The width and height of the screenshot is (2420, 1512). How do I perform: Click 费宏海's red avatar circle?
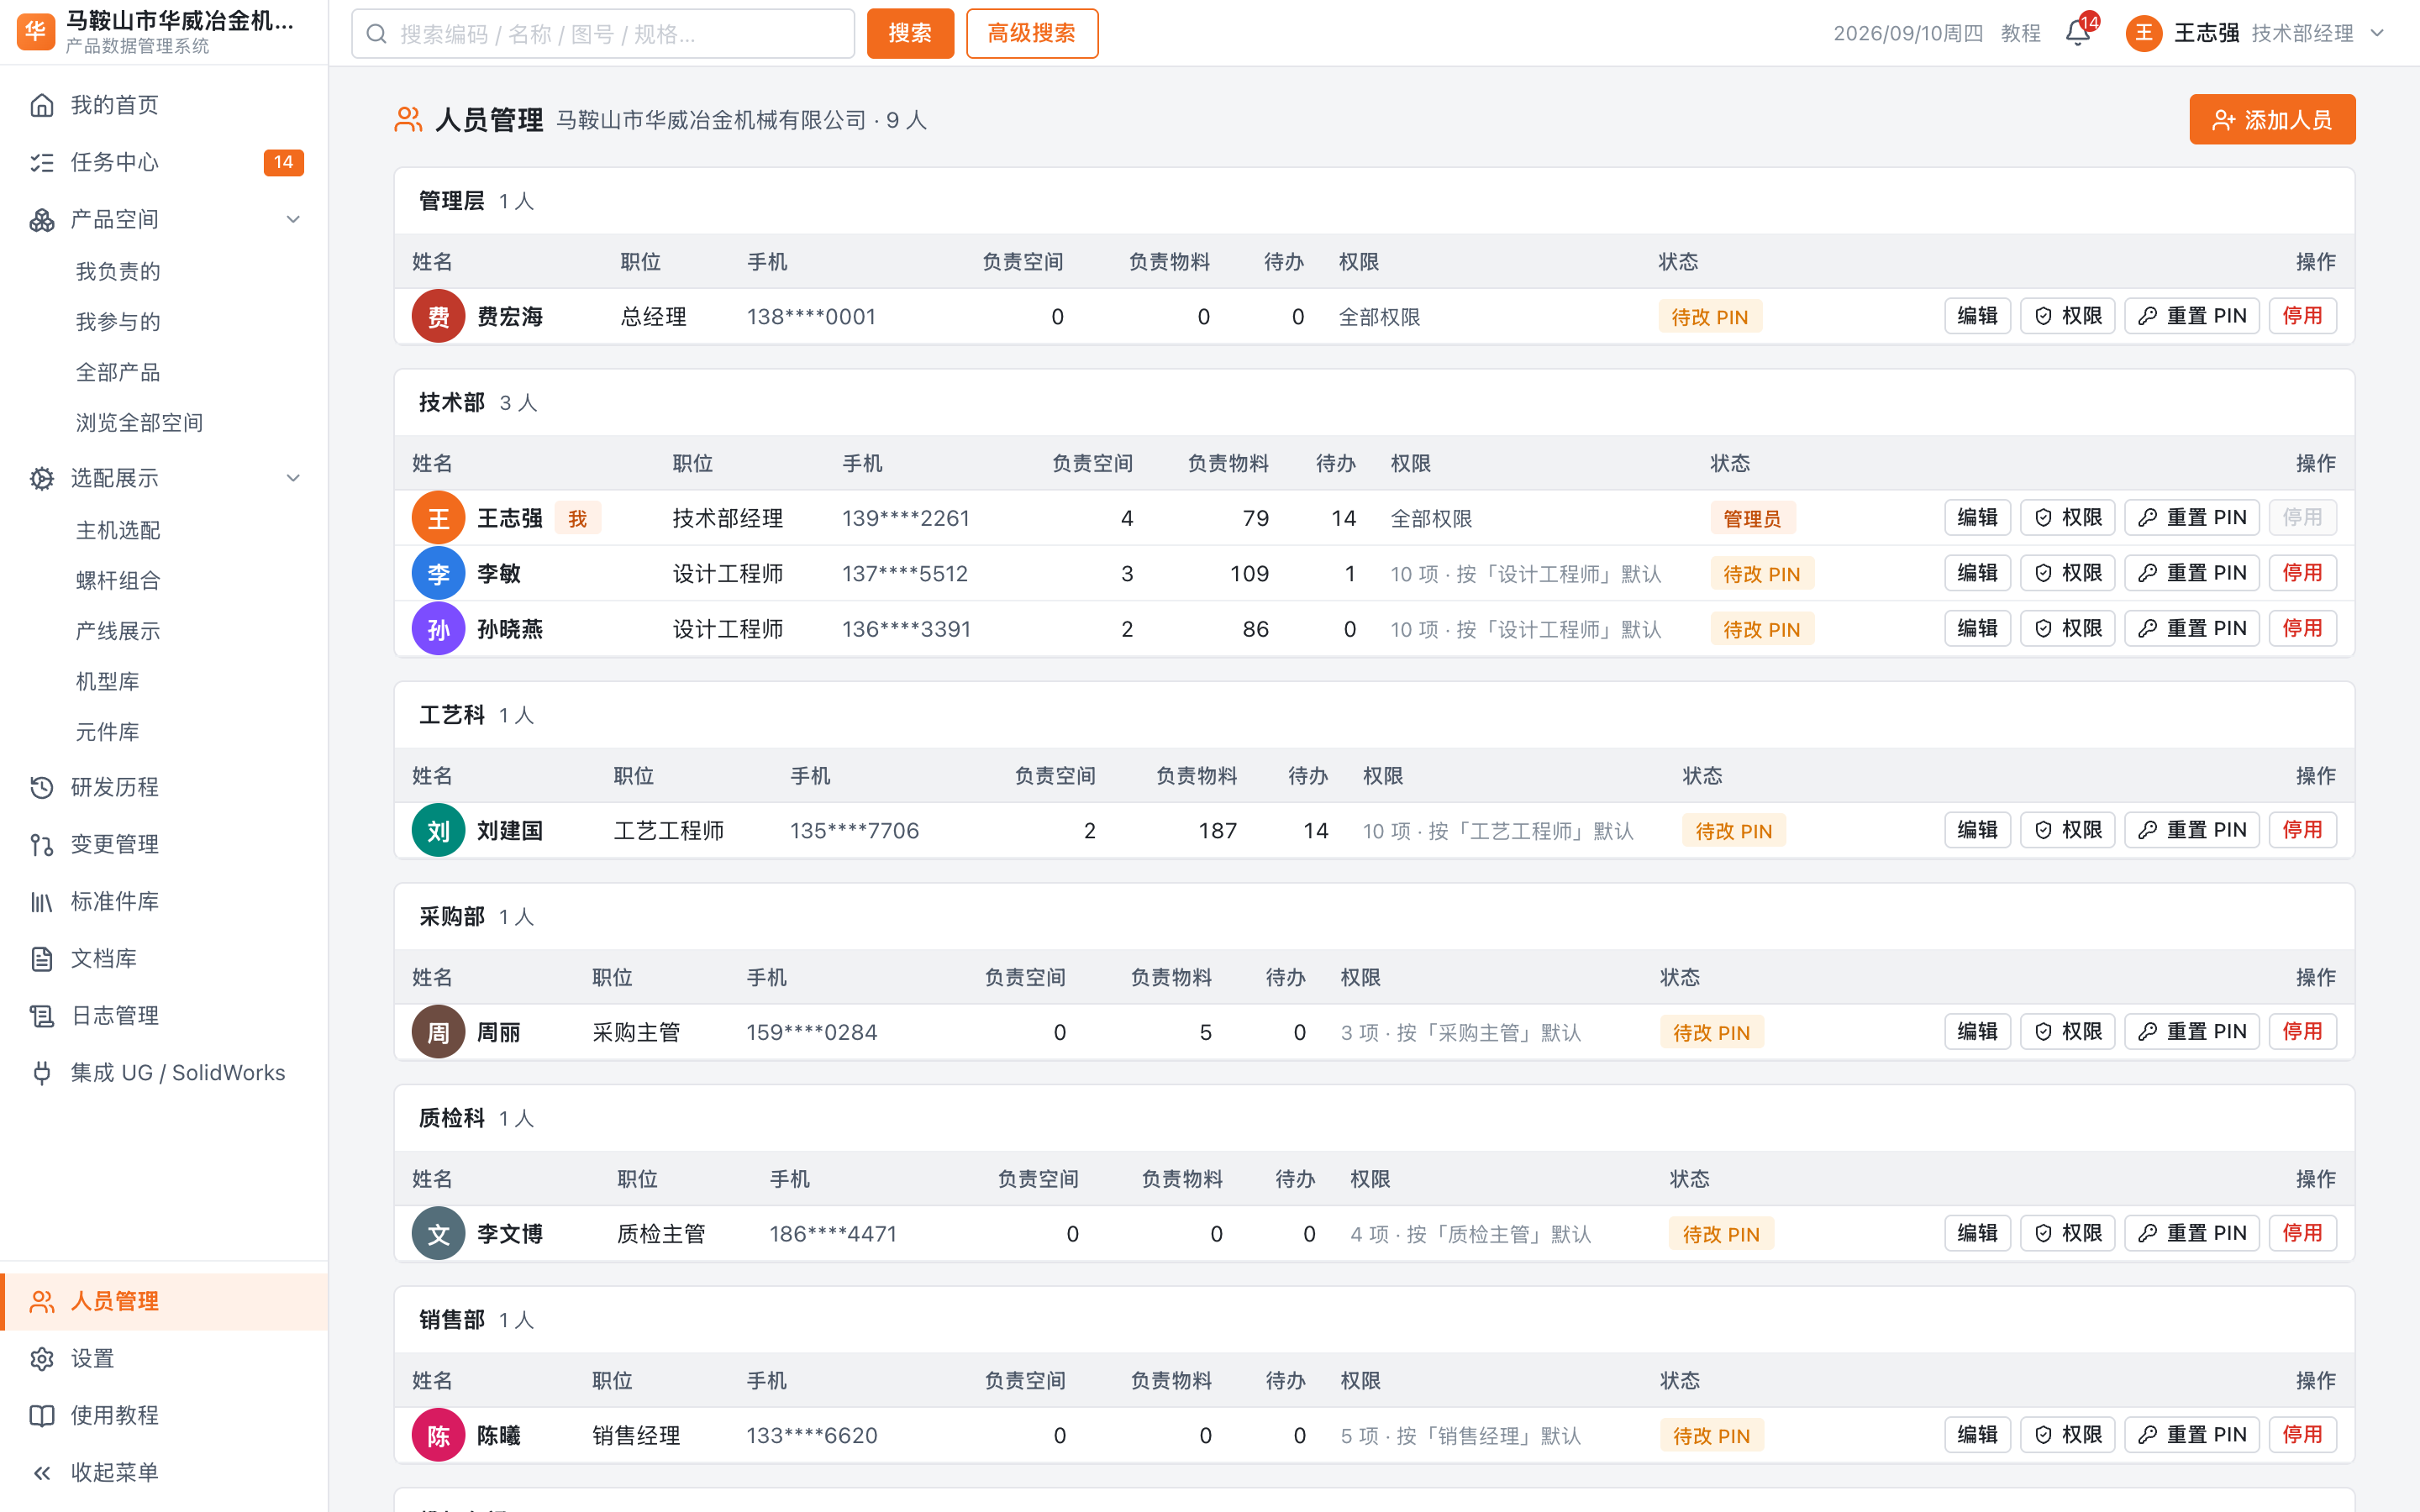pyautogui.click(x=438, y=317)
